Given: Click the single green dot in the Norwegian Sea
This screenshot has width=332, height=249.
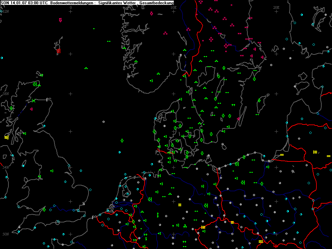Looking at the screenshot, I should point(94,29).
